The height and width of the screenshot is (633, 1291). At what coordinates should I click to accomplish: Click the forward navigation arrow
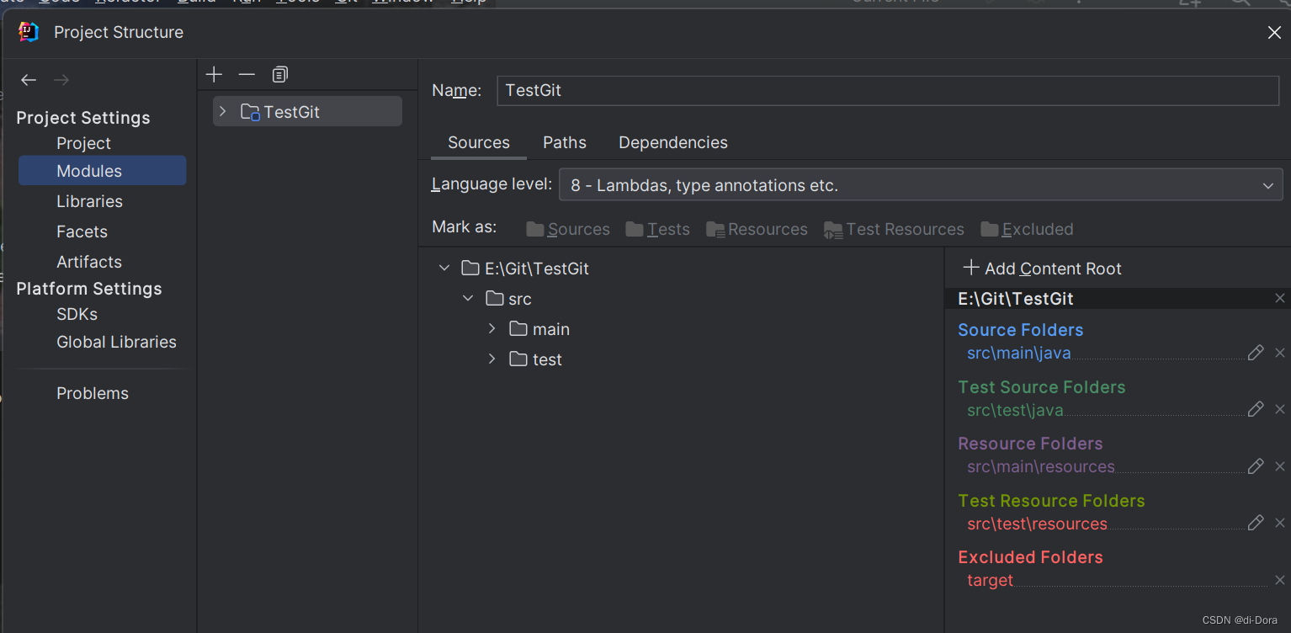click(x=61, y=80)
